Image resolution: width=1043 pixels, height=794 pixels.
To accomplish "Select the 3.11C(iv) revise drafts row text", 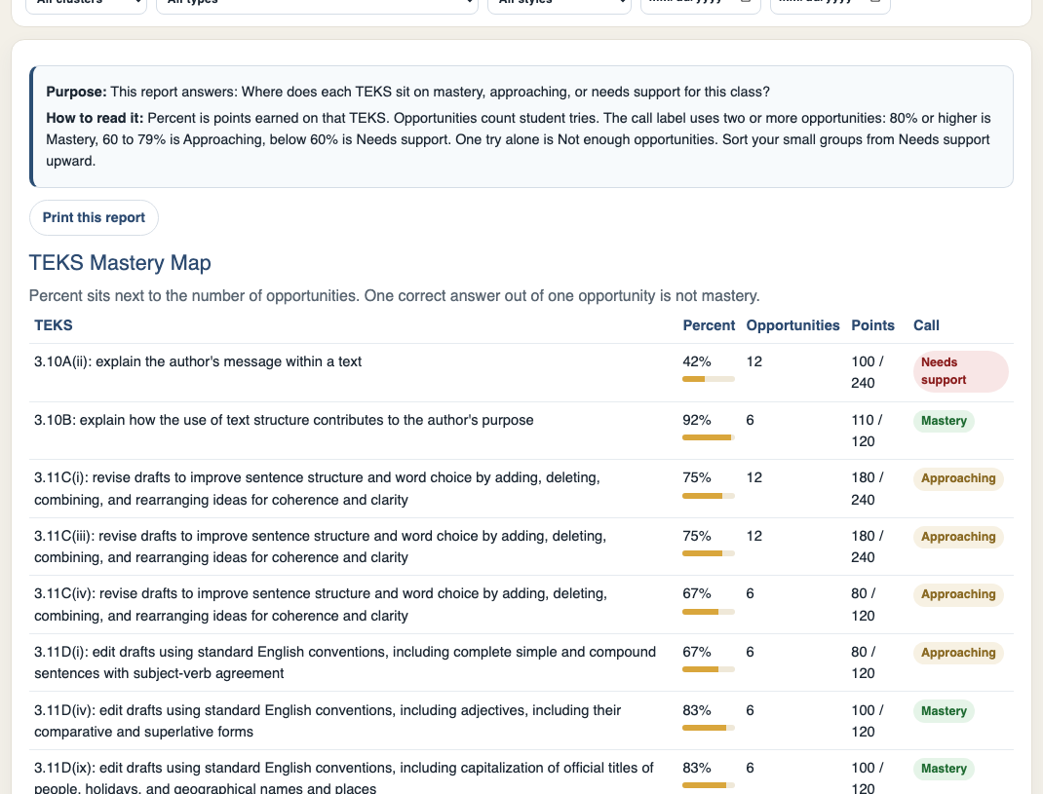I will tap(321, 604).
